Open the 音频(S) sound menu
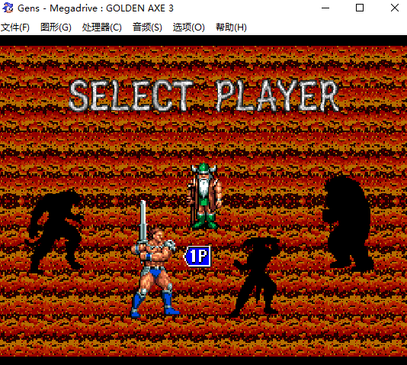Screen dimensions: 407x365 point(147,27)
